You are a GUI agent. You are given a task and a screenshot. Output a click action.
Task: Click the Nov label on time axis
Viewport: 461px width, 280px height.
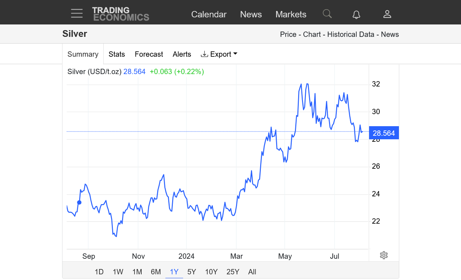(138, 256)
